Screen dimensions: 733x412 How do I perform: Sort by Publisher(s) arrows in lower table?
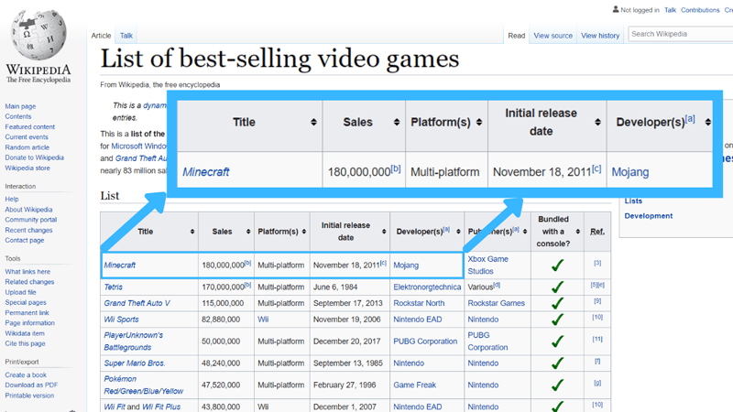(525, 232)
